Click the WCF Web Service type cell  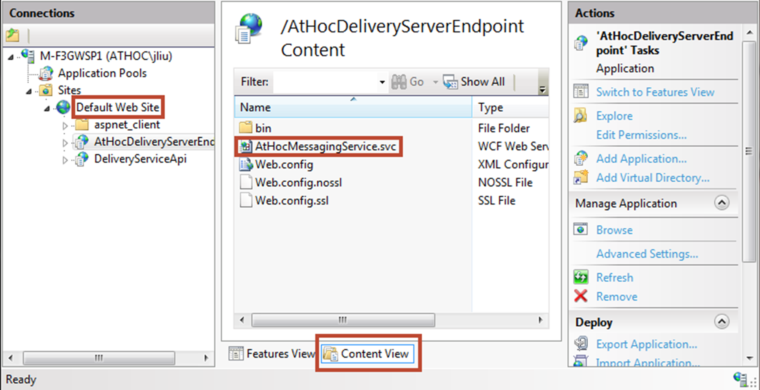coord(513,146)
